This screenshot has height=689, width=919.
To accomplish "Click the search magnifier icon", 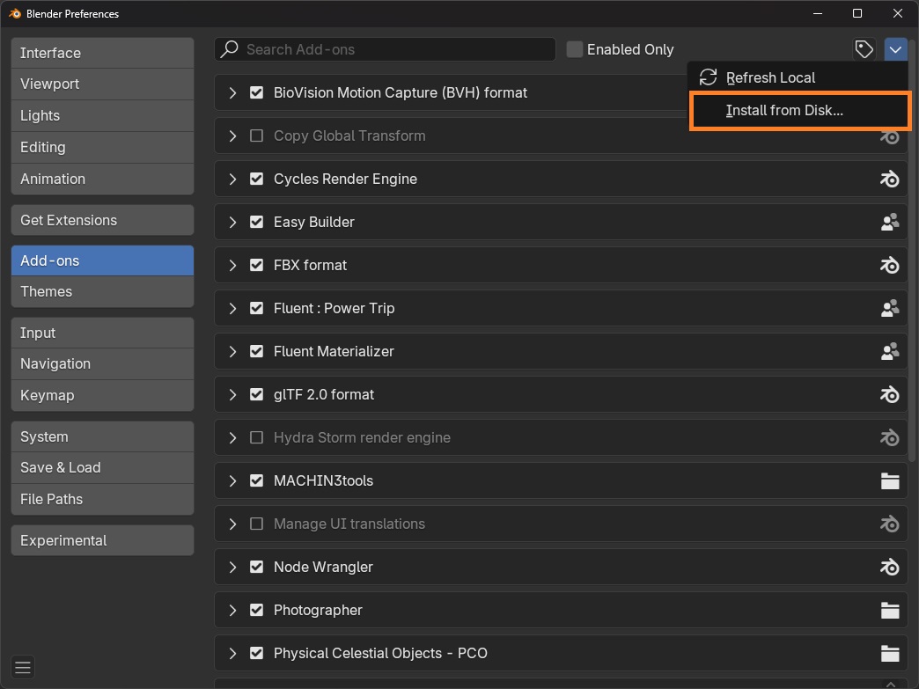I will (x=229, y=48).
